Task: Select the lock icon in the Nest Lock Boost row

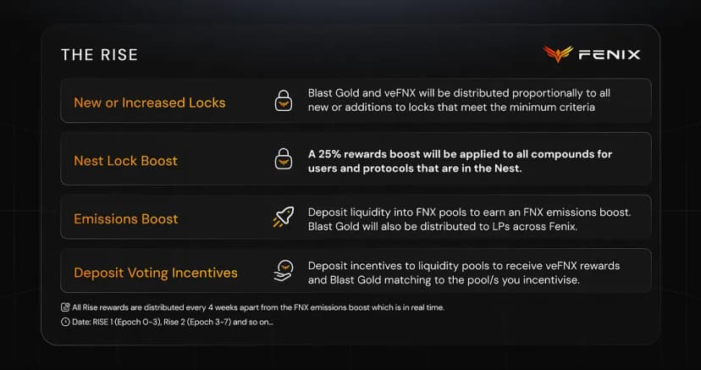Action: click(283, 159)
